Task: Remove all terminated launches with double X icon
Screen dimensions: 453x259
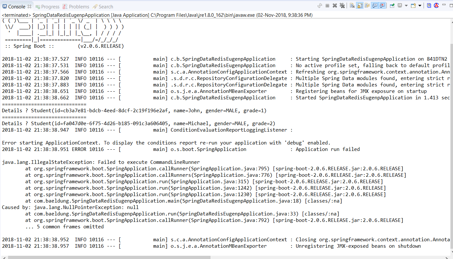Action: (342, 5)
